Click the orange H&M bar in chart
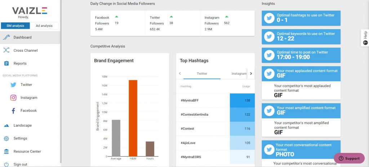 pos(133,118)
